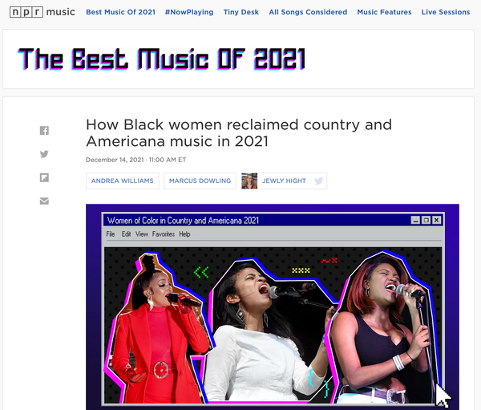The height and width of the screenshot is (410, 481).
Task: Open Tiny Desk section
Action: [x=241, y=12]
